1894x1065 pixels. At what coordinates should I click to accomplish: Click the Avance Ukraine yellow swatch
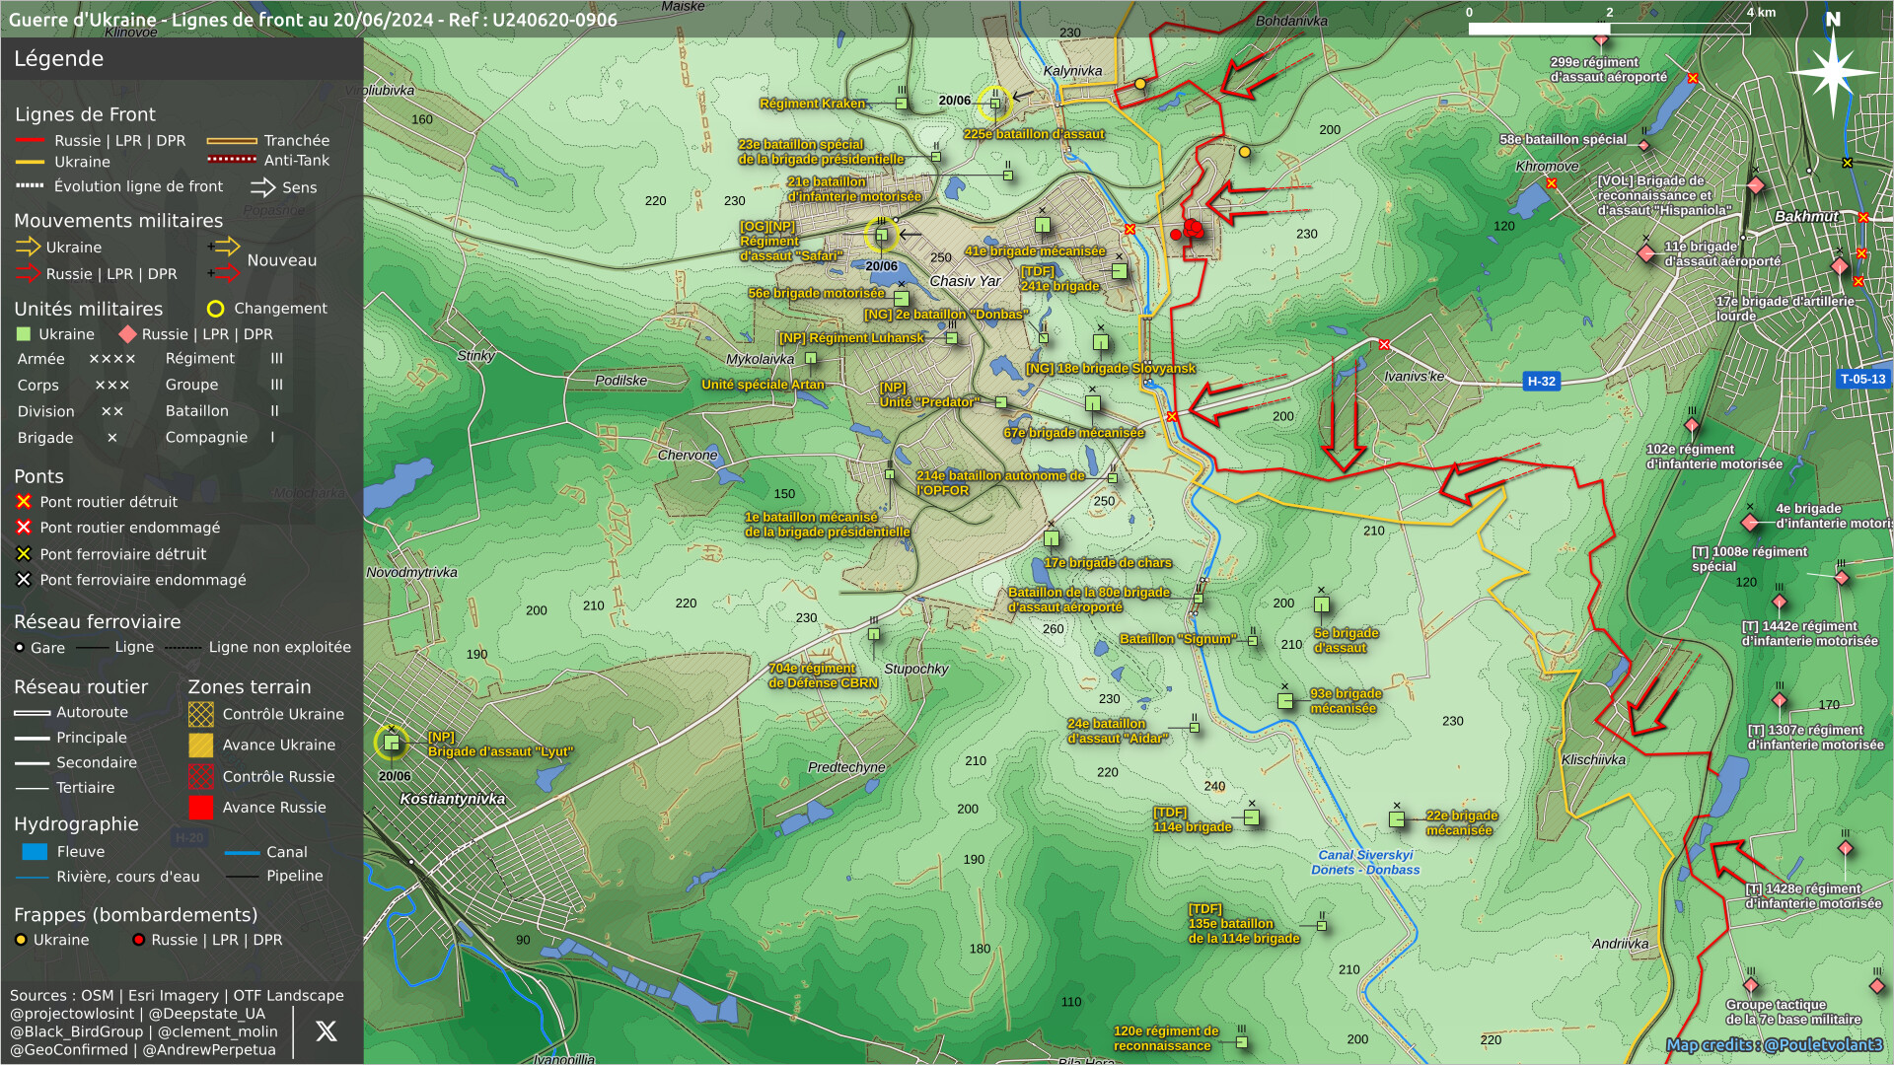(x=201, y=745)
